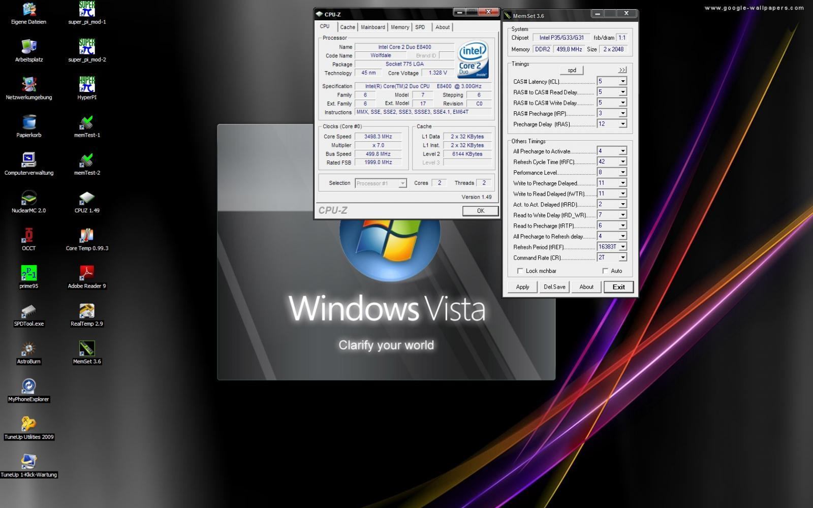Viewport: 813px width, 508px height.
Task: Switch to Cache tab in CPU-Z
Action: coord(348,27)
